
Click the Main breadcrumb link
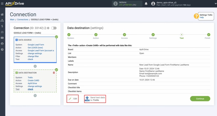pyautogui.click(x=12, y=20)
